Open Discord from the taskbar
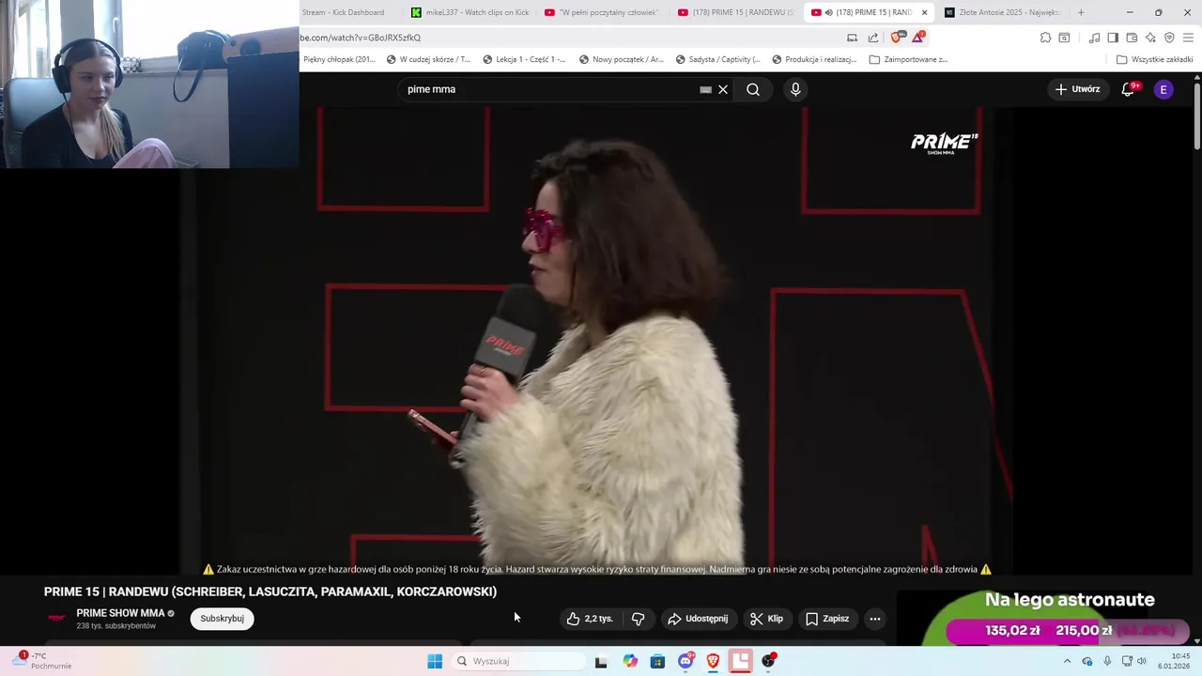The image size is (1202, 676). 686,661
